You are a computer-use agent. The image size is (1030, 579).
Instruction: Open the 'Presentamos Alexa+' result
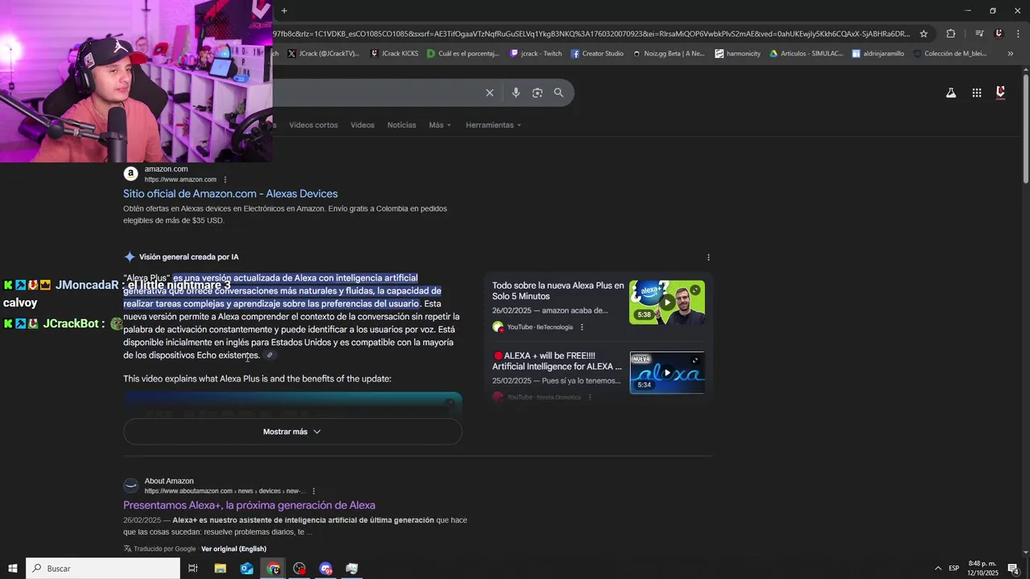[249, 506]
